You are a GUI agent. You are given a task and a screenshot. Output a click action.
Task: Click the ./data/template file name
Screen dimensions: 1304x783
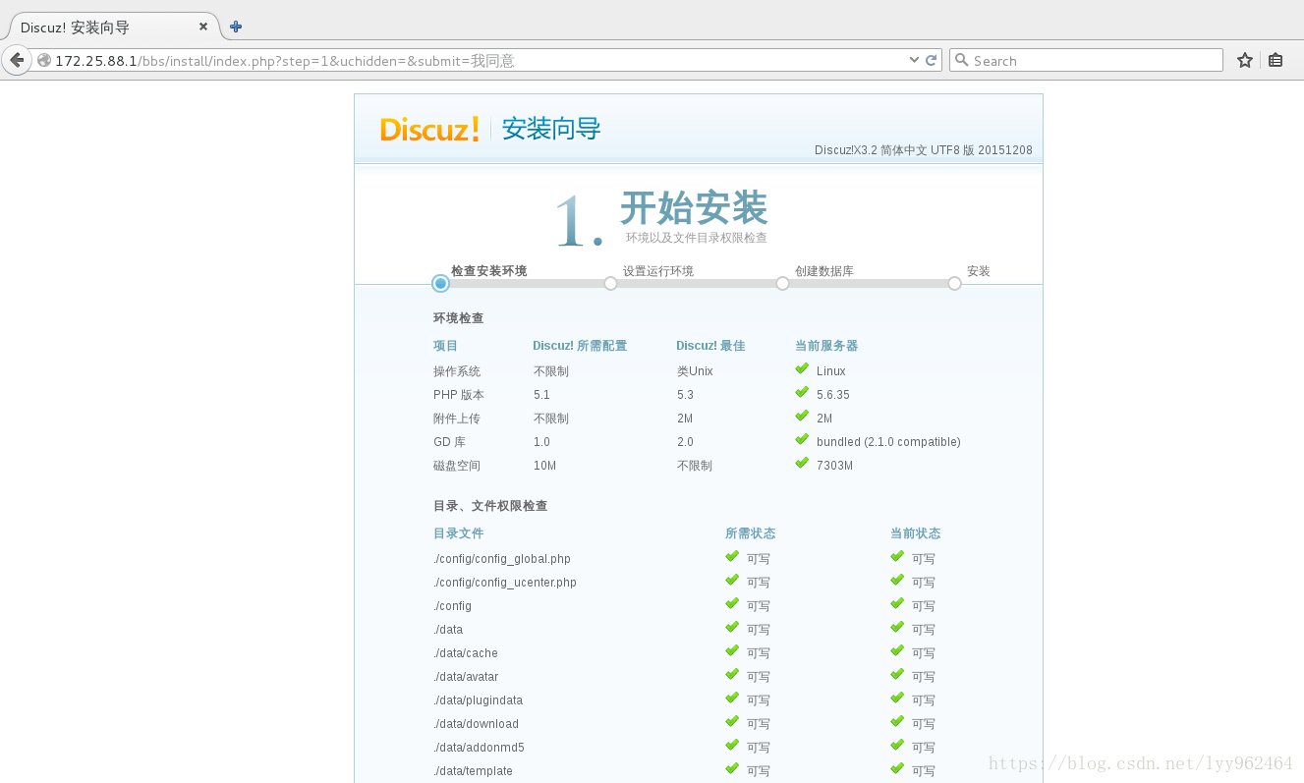[x=473, y=771]
